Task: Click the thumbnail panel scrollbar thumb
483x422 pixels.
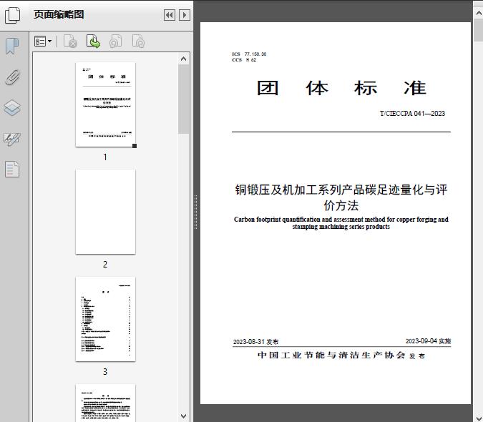Action: 184,99
